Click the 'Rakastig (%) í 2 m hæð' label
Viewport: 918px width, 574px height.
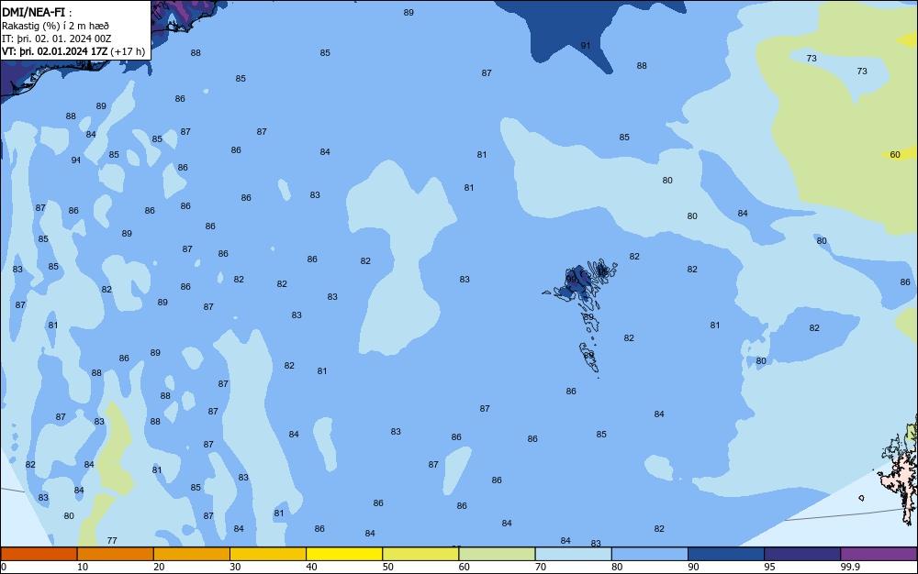pos(55,26)
